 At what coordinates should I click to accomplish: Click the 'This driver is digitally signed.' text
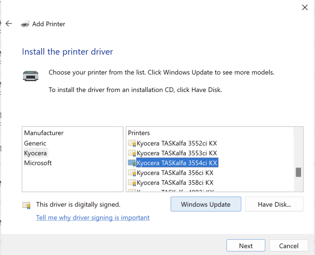pos(78,204)
